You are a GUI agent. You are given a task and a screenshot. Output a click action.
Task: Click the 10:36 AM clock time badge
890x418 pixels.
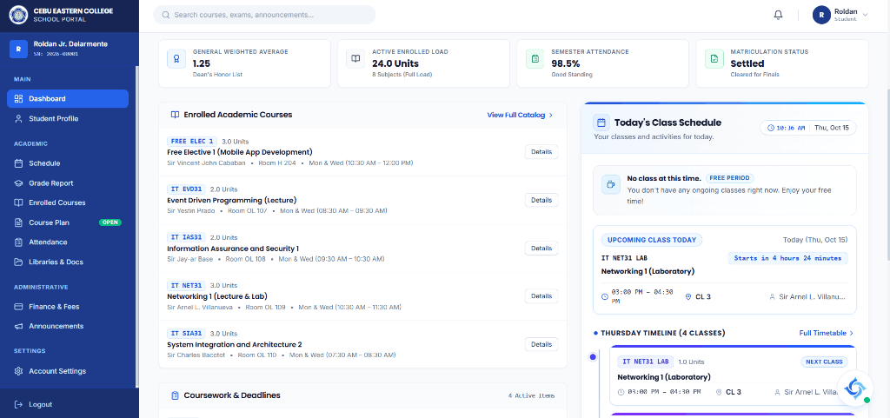786,128
